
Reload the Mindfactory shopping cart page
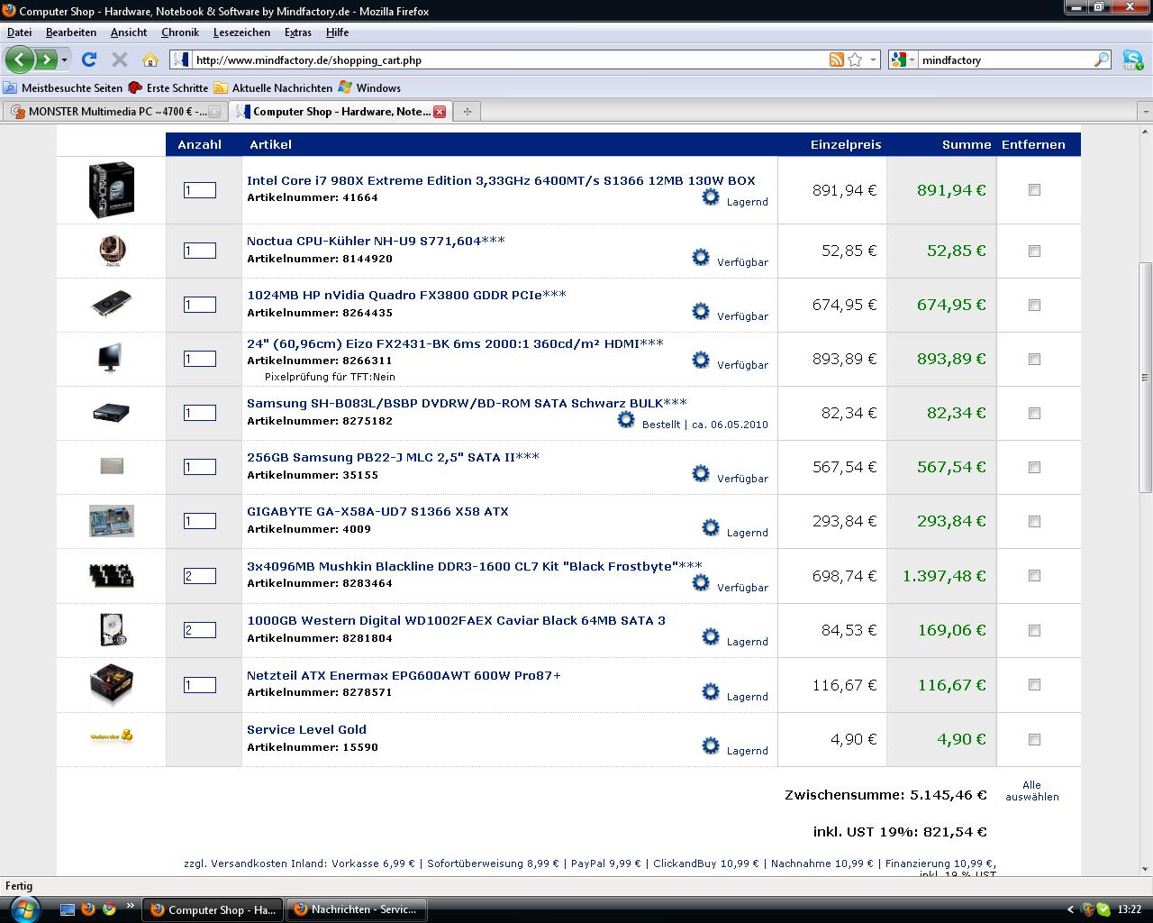click(88, 60)
